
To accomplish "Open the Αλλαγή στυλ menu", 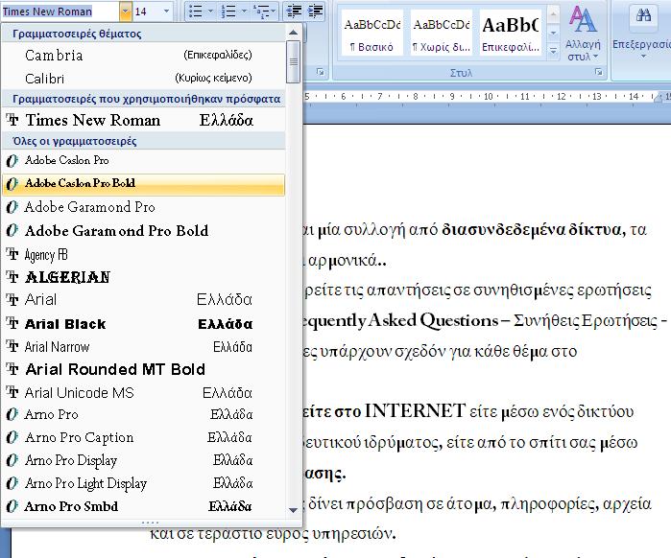I will tap(583, 34).
